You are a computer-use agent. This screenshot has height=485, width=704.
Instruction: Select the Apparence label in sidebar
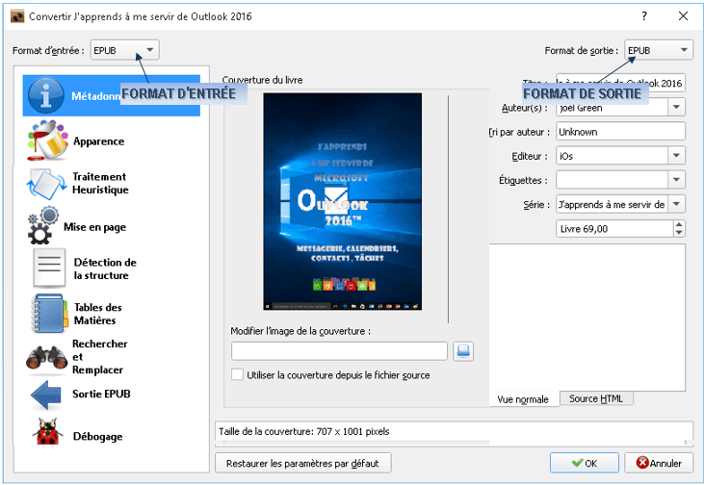tap(99, 141)
